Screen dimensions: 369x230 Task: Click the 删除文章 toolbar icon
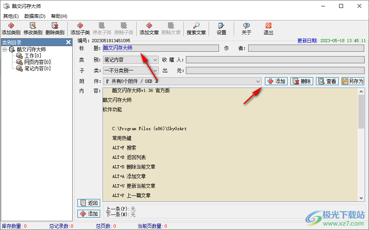(x=171, y=29)
